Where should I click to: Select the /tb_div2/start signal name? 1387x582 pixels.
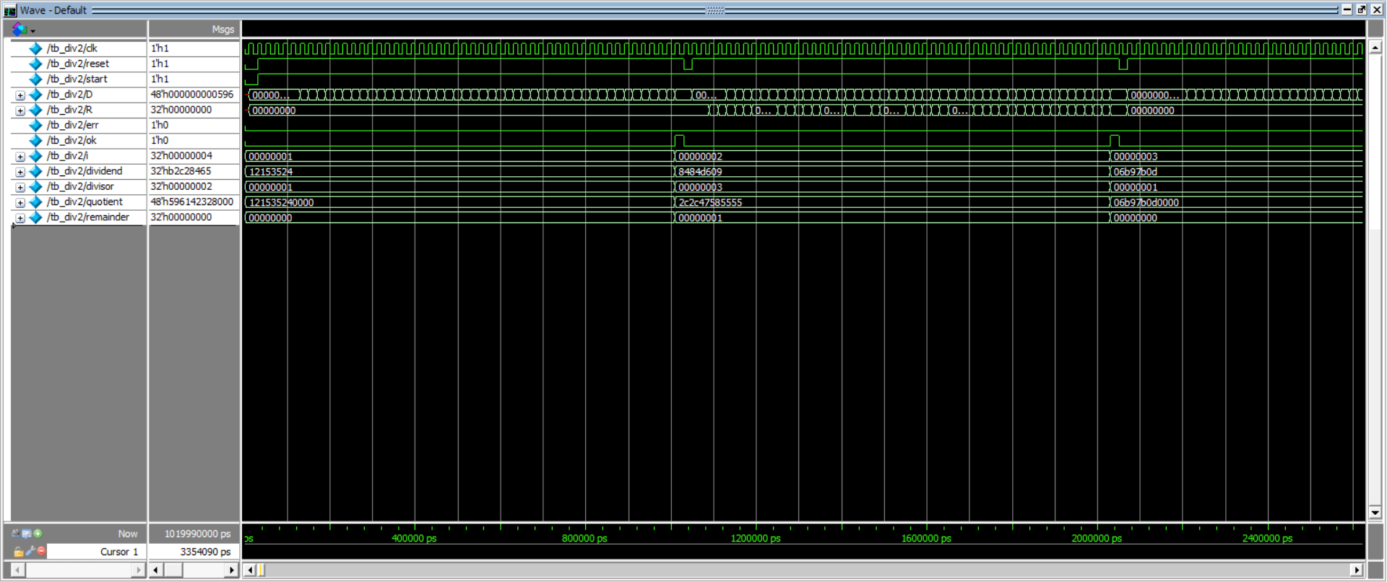(x=77, y=79)
